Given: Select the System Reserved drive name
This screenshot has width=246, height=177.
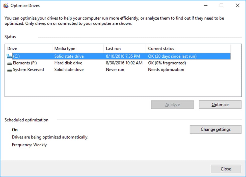Looking at the screenshot, I should tap(28, 70).
